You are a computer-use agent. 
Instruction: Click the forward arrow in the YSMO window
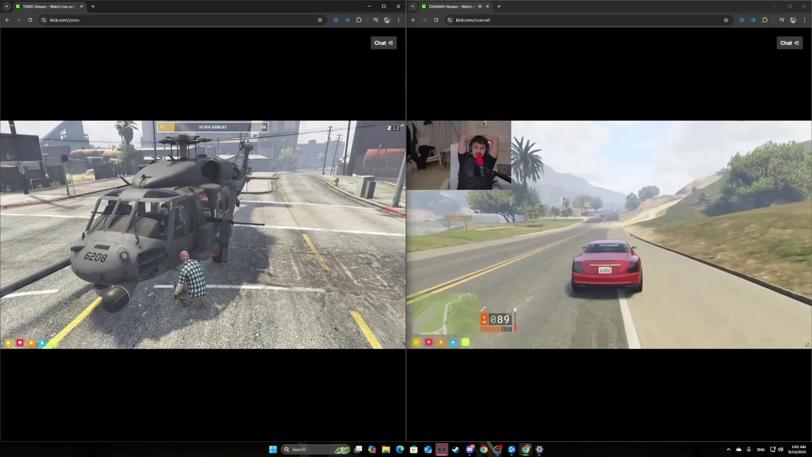[18, 20]
